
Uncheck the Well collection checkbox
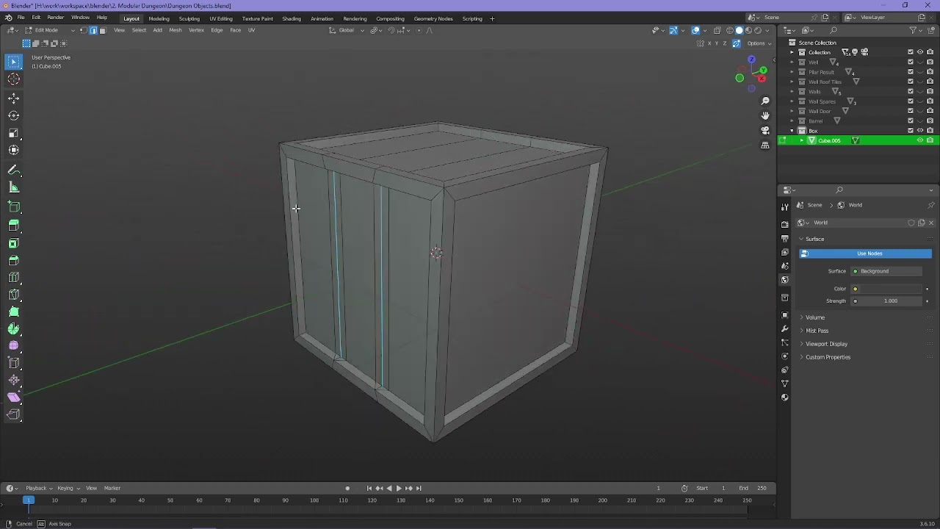[911, 62]
